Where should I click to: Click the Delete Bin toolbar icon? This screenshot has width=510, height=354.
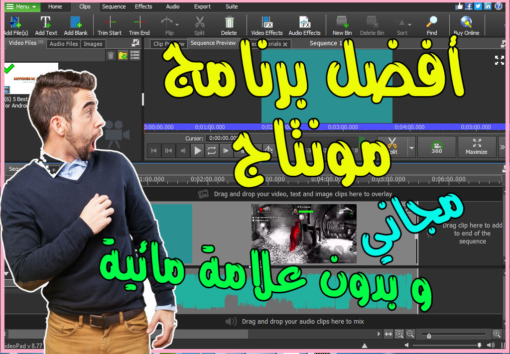[372, 25]
